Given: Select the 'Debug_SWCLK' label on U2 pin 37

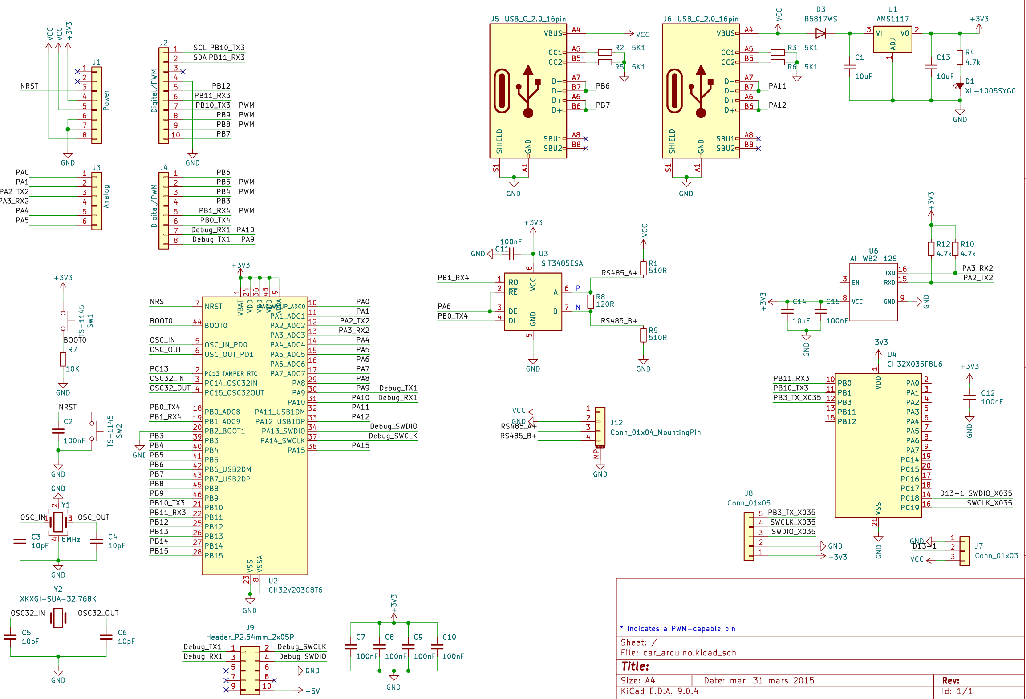Looking at the screenshot, I should tap(393, 436).
